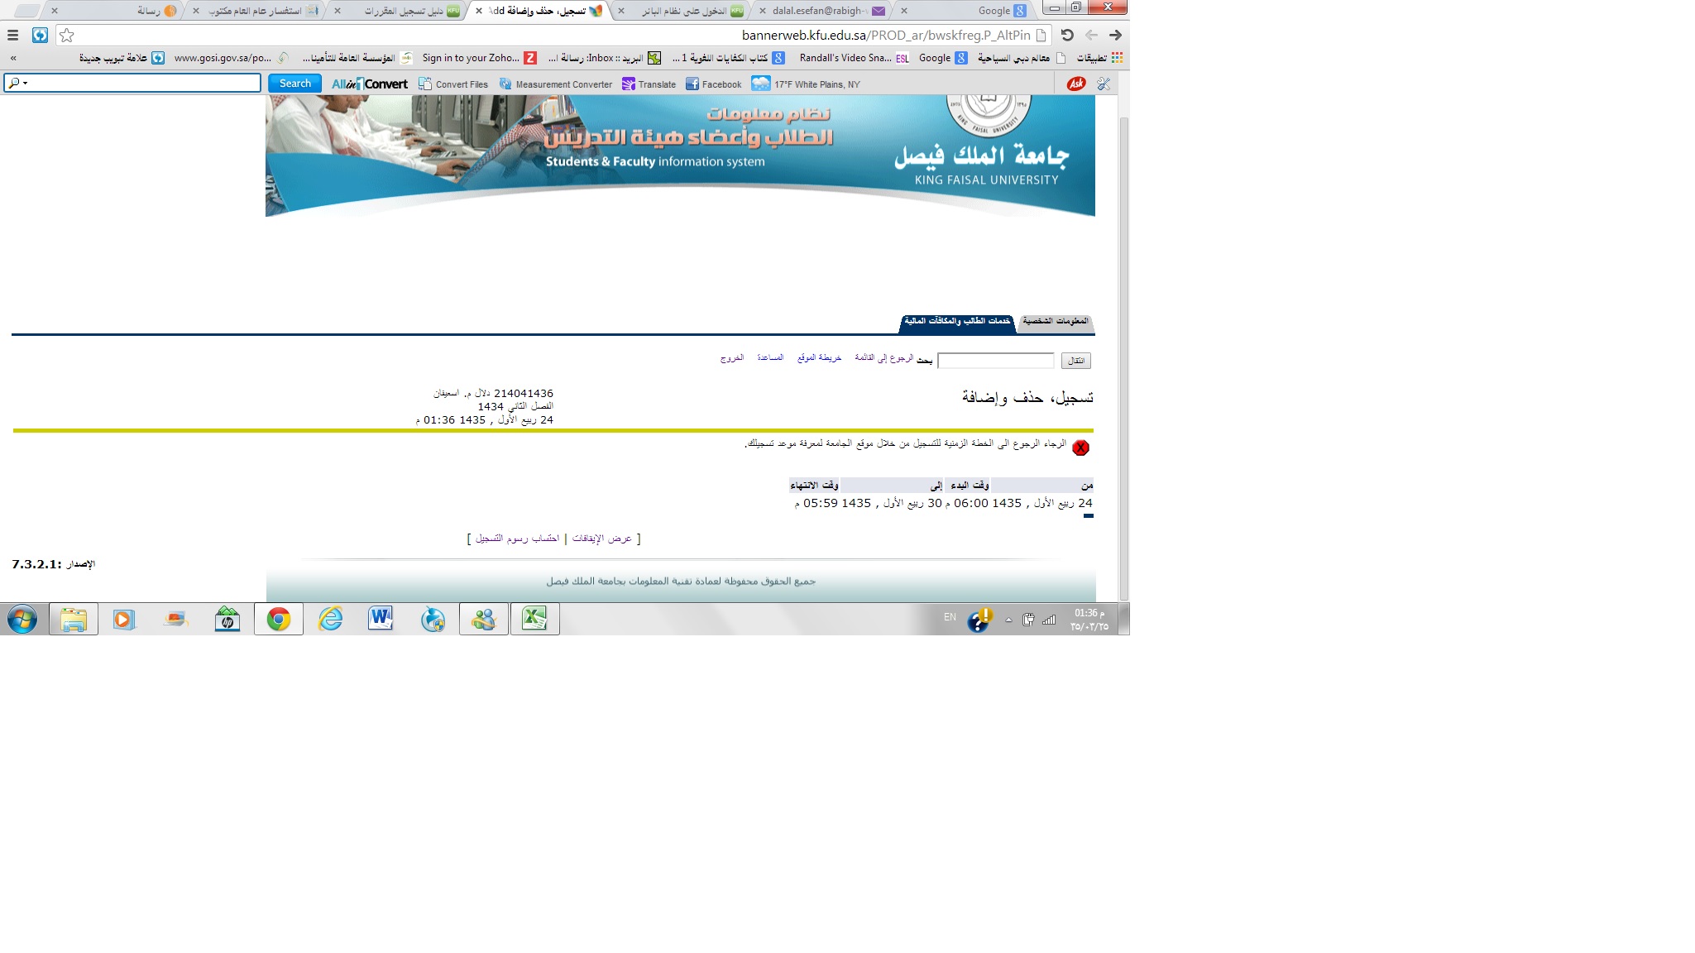Screen dimensions: 1695x953
Task: Open HP application in the taskbar
Action: click(x=227, y=619)
